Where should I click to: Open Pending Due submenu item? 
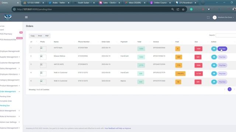[x=5, y=106]
